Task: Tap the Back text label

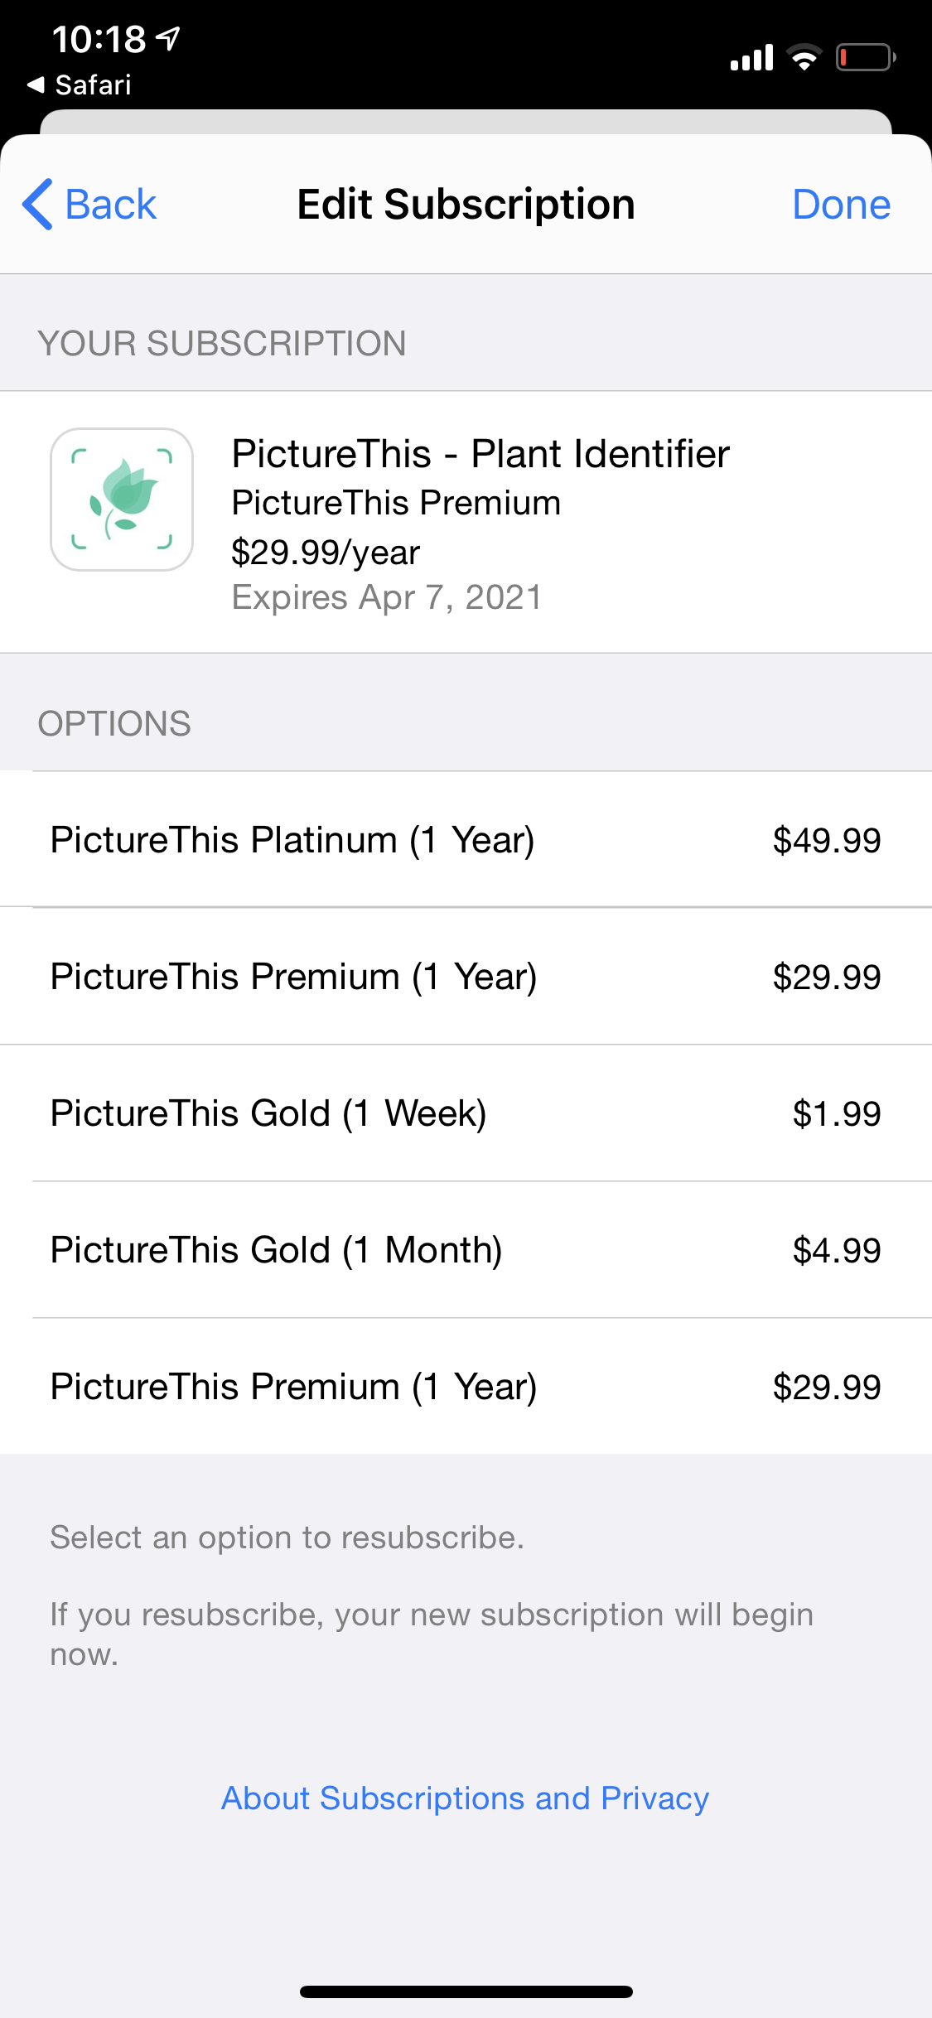Action: pyautogui.click(x=110, y=205)
